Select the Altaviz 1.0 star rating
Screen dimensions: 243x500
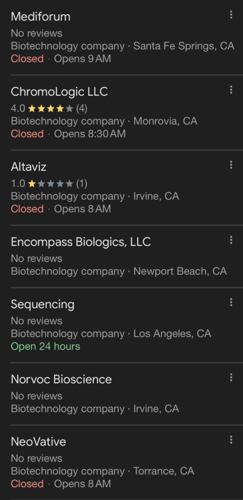[42, 184]
